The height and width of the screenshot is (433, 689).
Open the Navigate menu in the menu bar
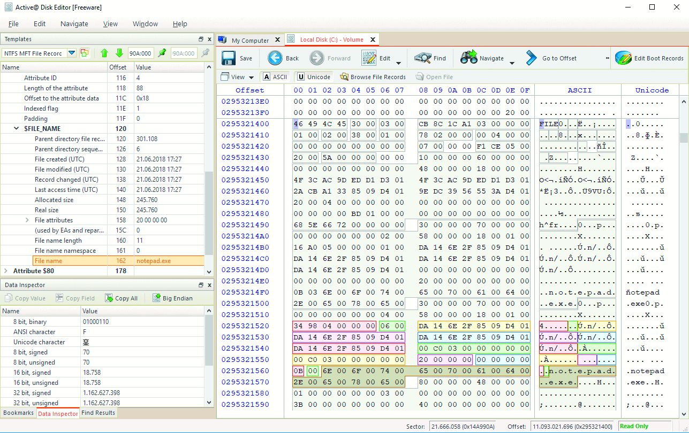click(74, 24)
